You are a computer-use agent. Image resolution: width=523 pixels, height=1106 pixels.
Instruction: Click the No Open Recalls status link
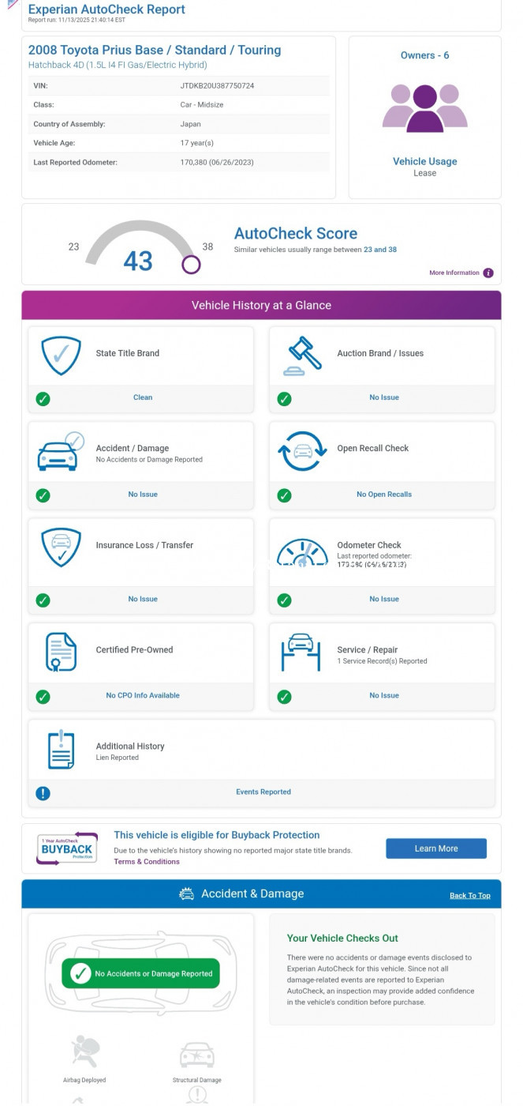coord(384,495)
